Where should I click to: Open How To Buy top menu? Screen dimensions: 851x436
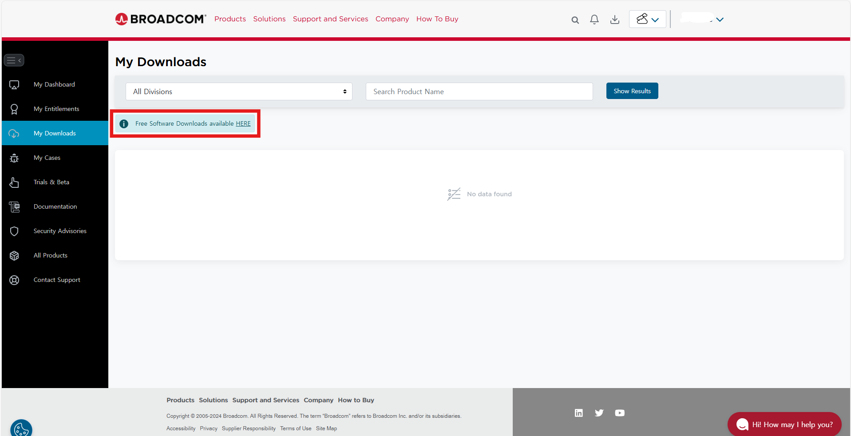(x=437, y=19)
